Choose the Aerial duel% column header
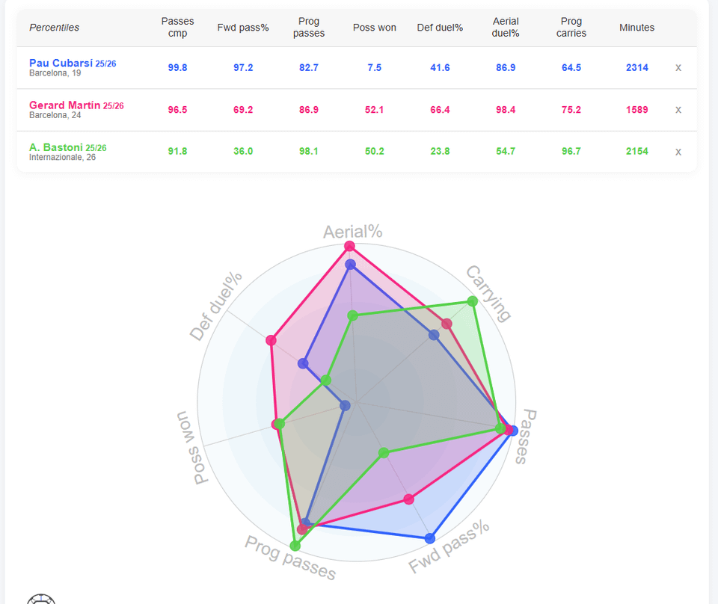The image size is (718, 604). coord(506,28)
